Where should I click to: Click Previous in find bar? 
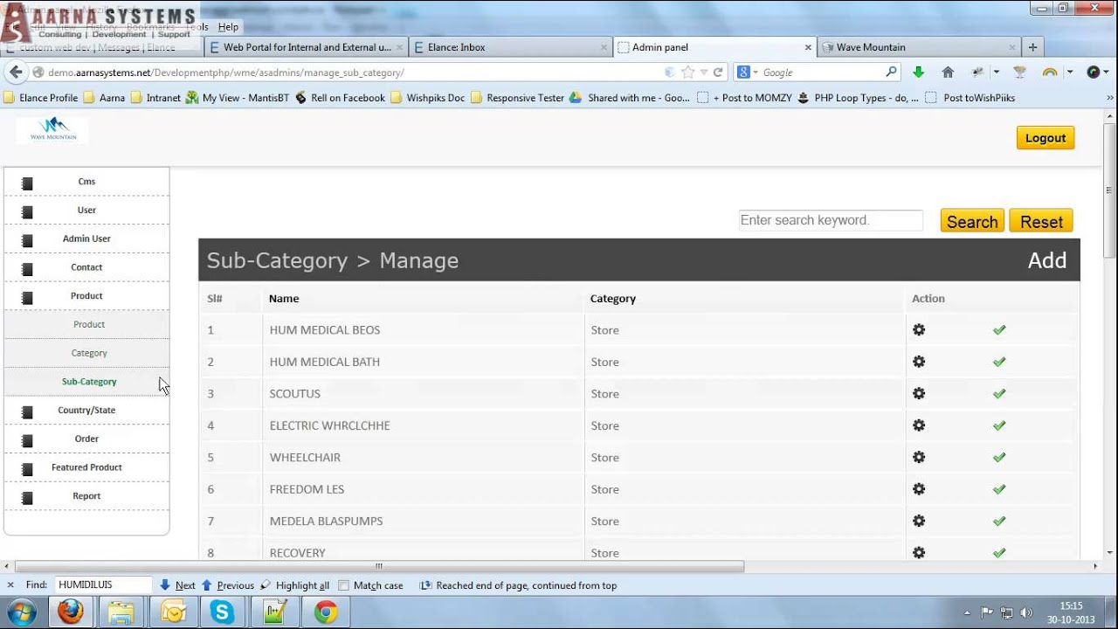click(x=227, y=585)
